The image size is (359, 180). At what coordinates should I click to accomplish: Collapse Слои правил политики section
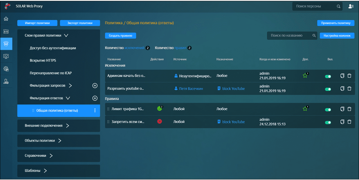tap(66, 36)
